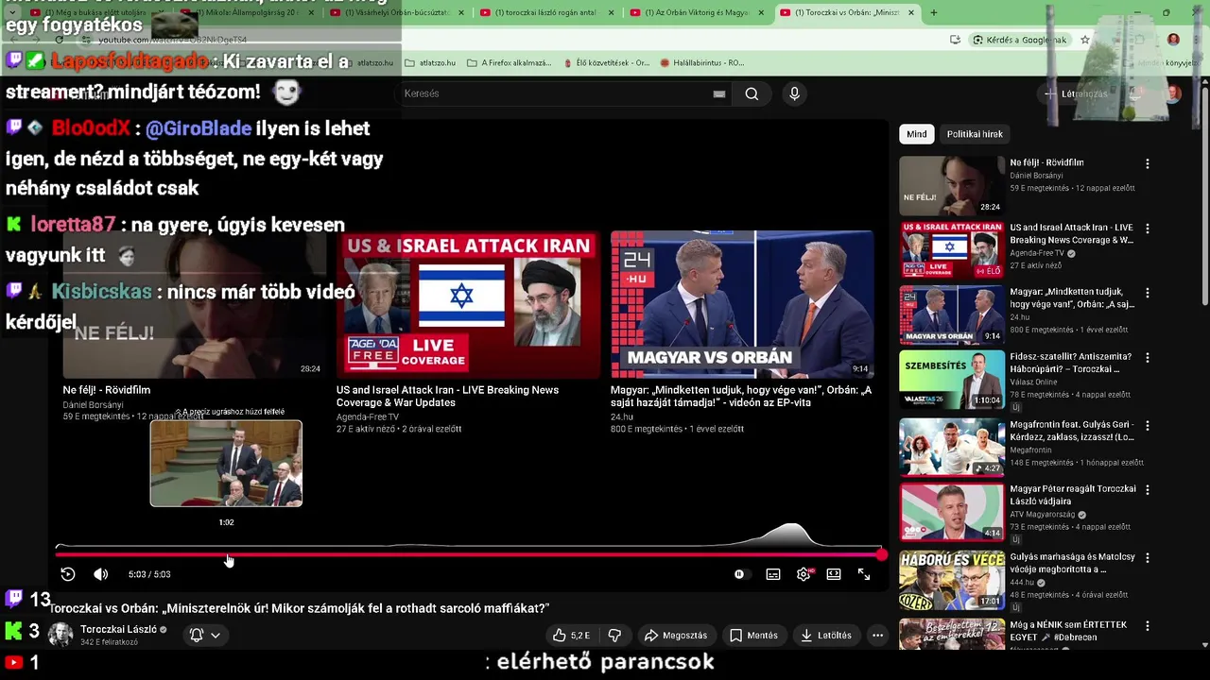Open options for Még a NÉNIK sidebar video
Screen dimensions: 1210x680
click(1148, 625)
